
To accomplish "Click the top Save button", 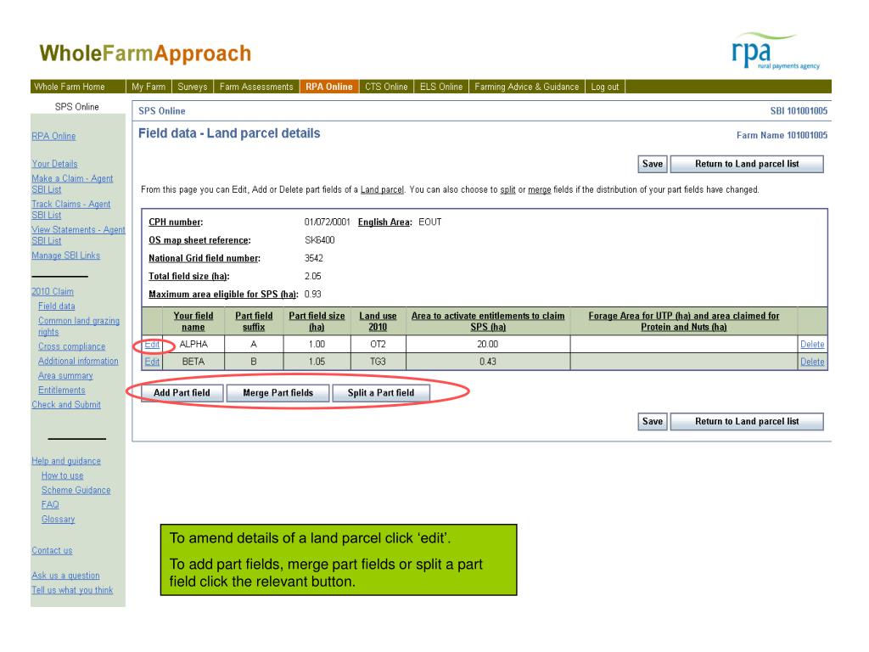I will (653, 164).
